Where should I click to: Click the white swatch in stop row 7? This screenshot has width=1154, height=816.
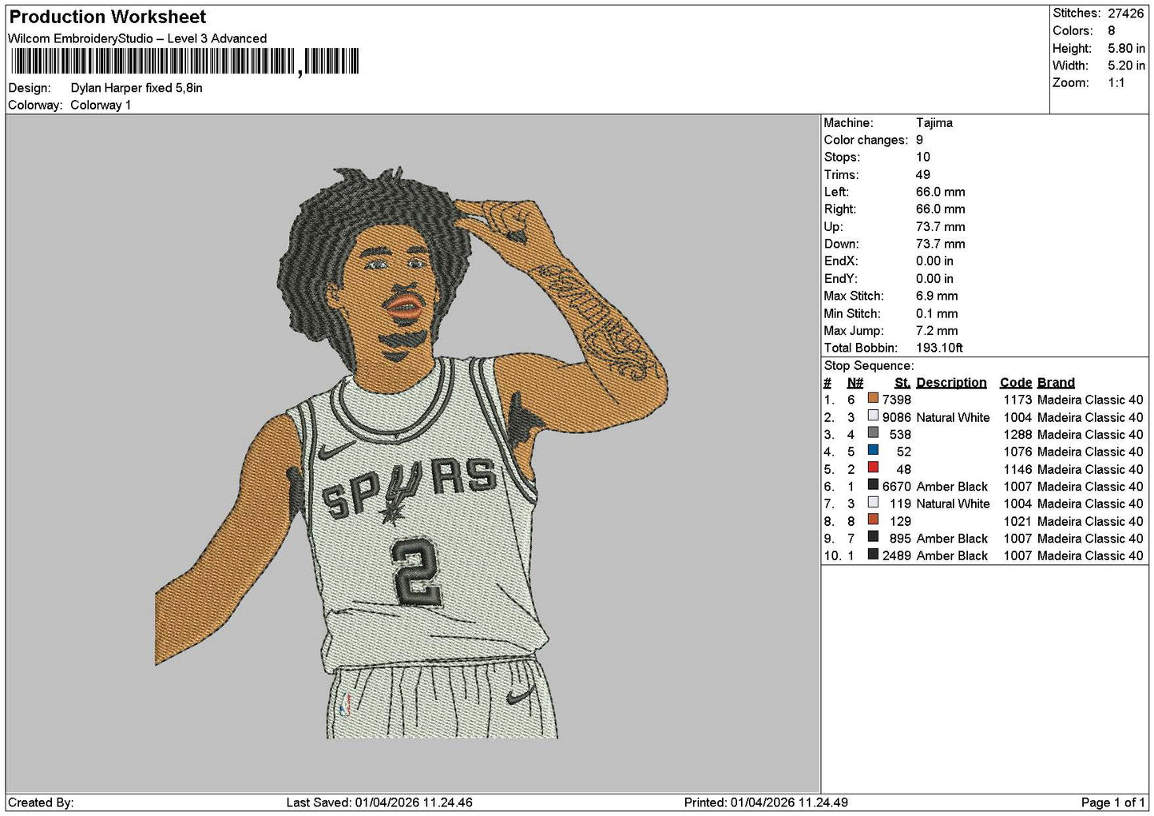[x=873, y=503]
